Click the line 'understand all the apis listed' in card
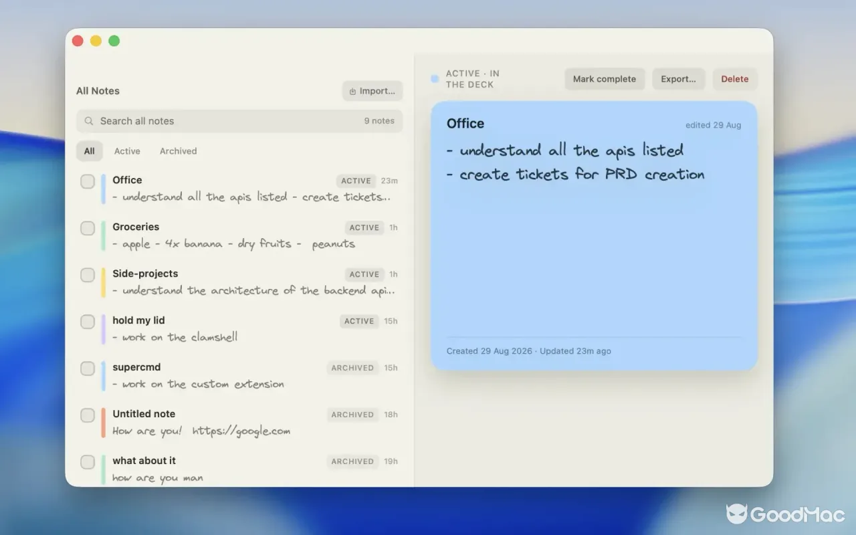 click(565, 150)
